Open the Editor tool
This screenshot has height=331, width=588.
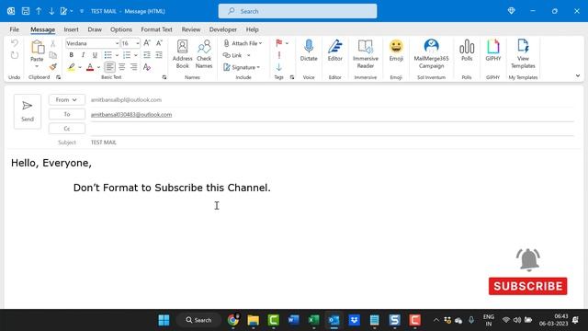[x=334, y=51]
